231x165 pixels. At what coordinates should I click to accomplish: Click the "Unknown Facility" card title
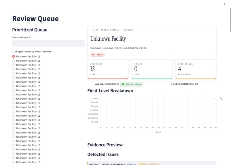tap(108, 39)
